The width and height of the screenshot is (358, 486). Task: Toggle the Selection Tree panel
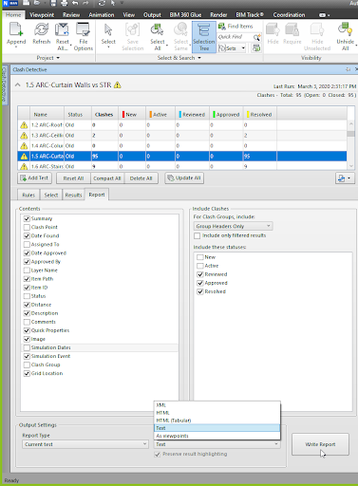coord(204,37)
